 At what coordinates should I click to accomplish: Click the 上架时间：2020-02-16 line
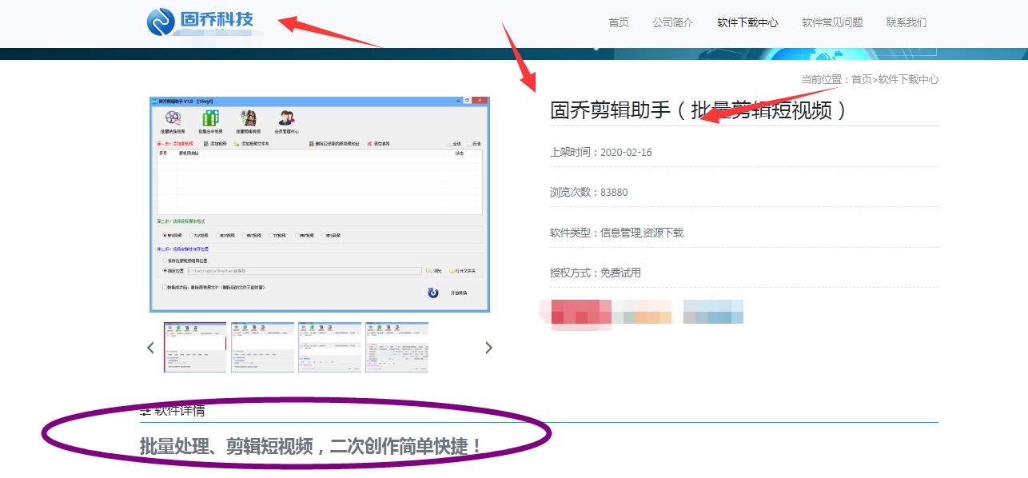pos(601,152)
